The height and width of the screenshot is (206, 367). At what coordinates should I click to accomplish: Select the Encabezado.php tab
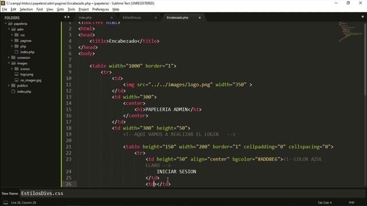(177, 18)
